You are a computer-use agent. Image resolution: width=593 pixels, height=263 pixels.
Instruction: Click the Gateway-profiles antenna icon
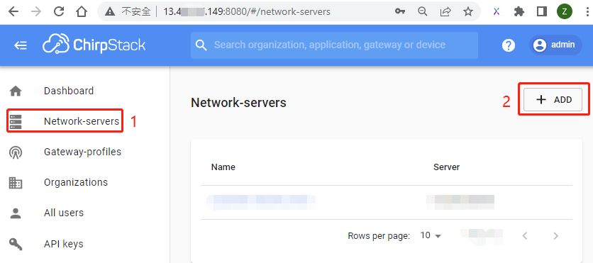pyautogui.click(x=16, y=152)
